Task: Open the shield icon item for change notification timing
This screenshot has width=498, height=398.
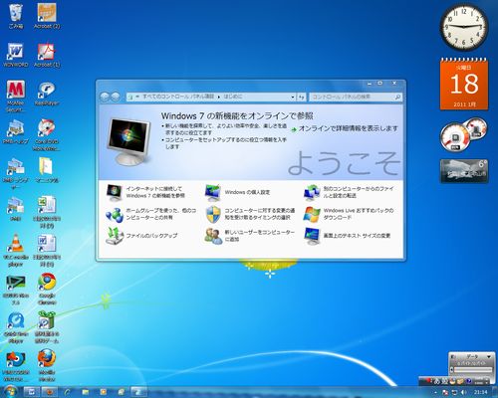Action: pyautogui.click(x=250, y=214)
